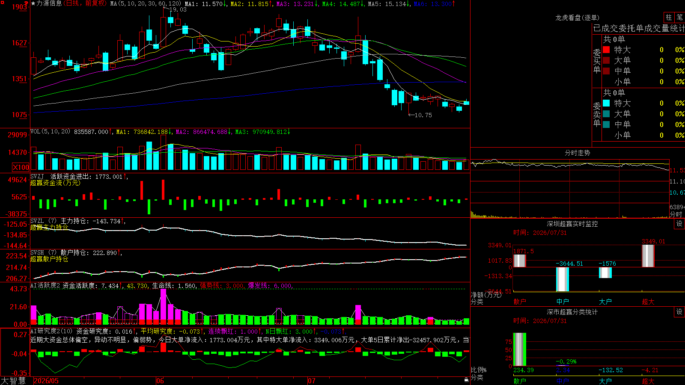The height and width of the screenshot is (385, 685).
Task: Click the MA5: 15.134 moving average value
Action: tap(389, 3)
